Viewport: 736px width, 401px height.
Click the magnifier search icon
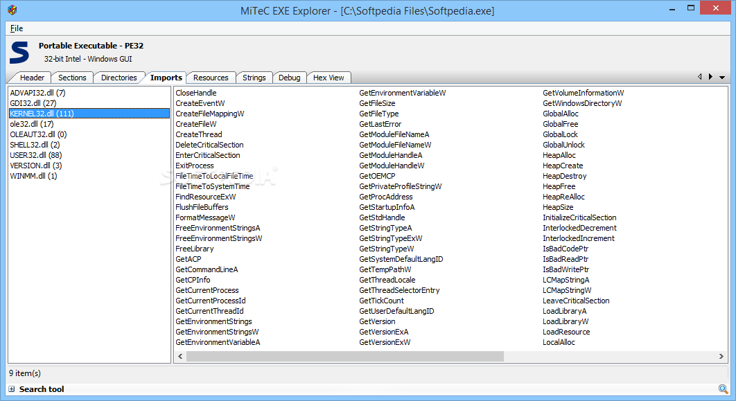724,389
